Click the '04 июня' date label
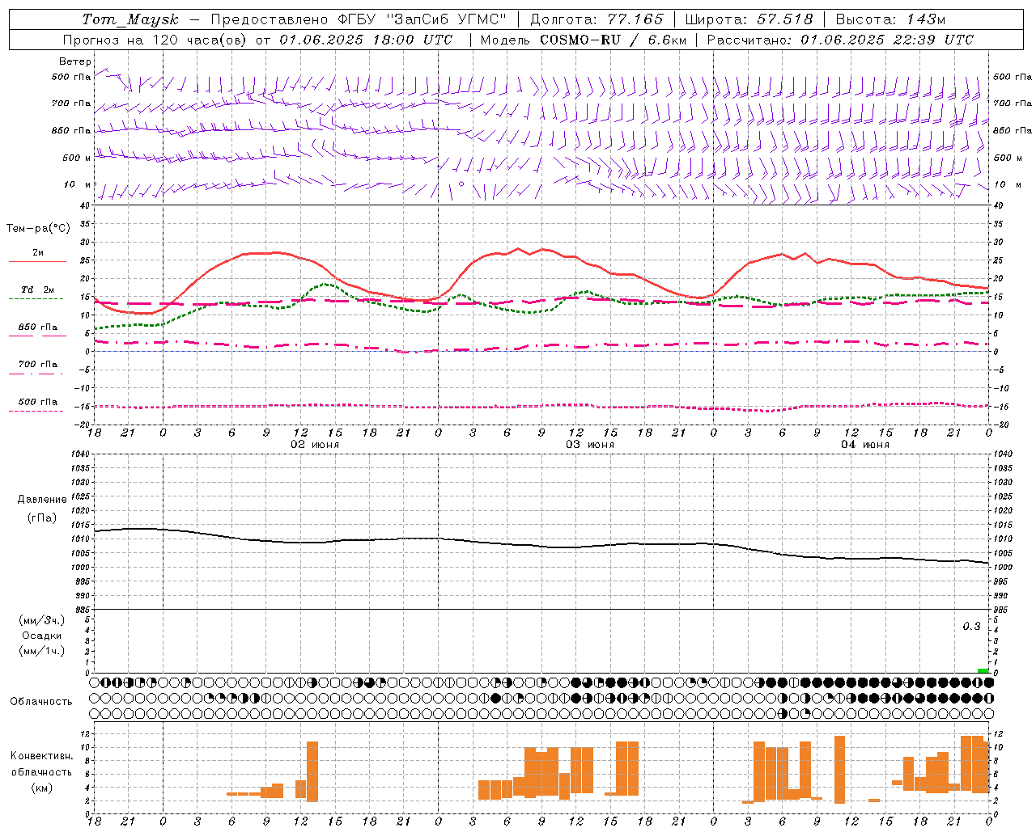The width and height of the screenshot is (1036, 828). tap(865, 445)
